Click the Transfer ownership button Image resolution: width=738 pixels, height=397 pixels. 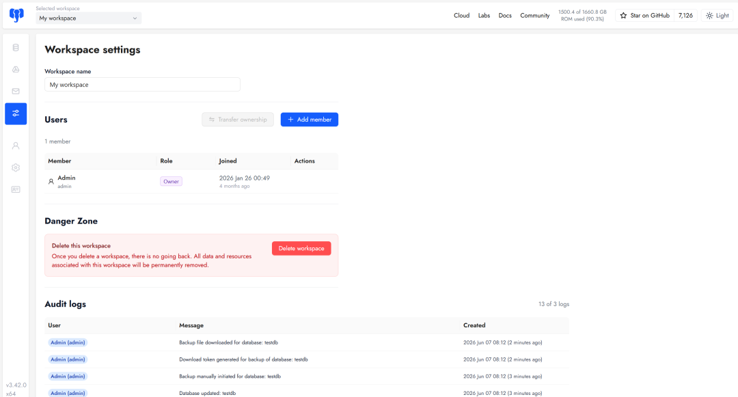click(238, 120)
